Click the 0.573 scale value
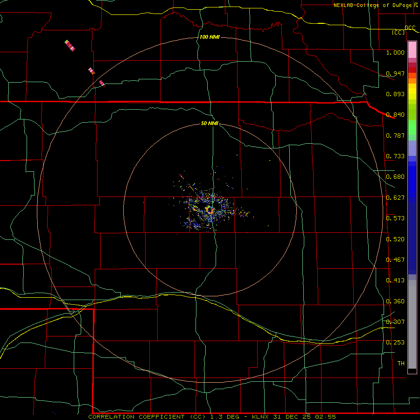The height and width of the screenshot is (420, 420). click(x=395, y=218)
